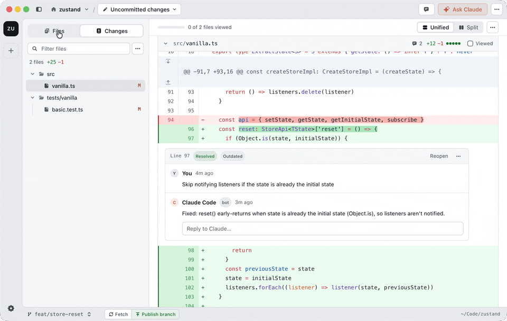Select the Changes tab
The height and width of the screenshot is (321, 507).
point(111,31)
